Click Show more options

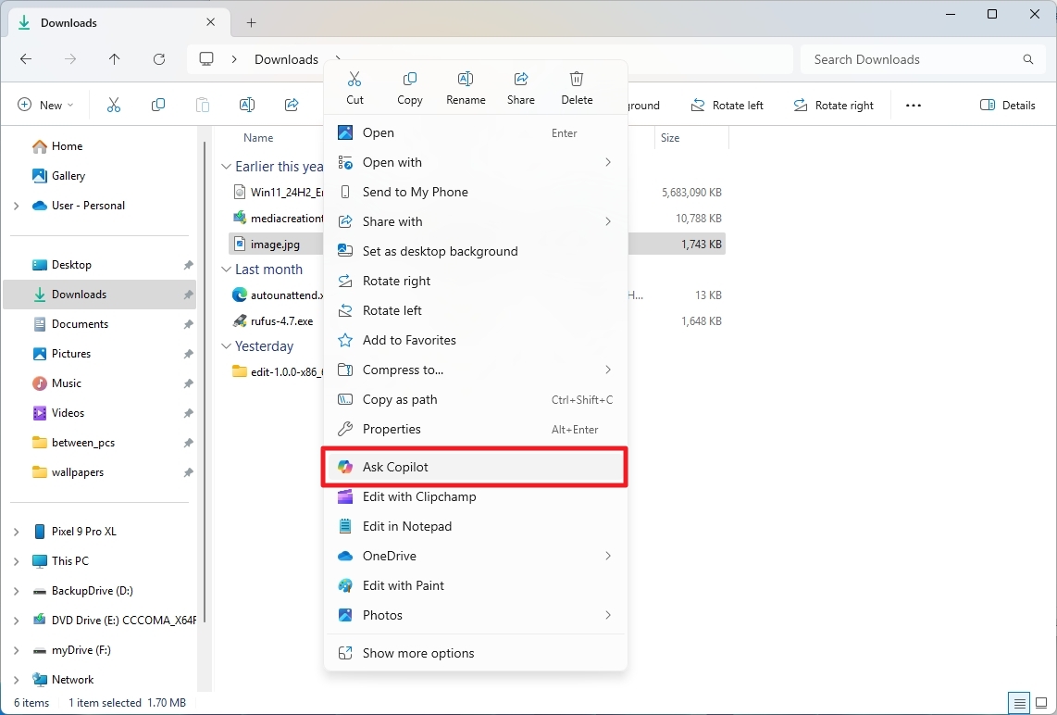(417, 653)
